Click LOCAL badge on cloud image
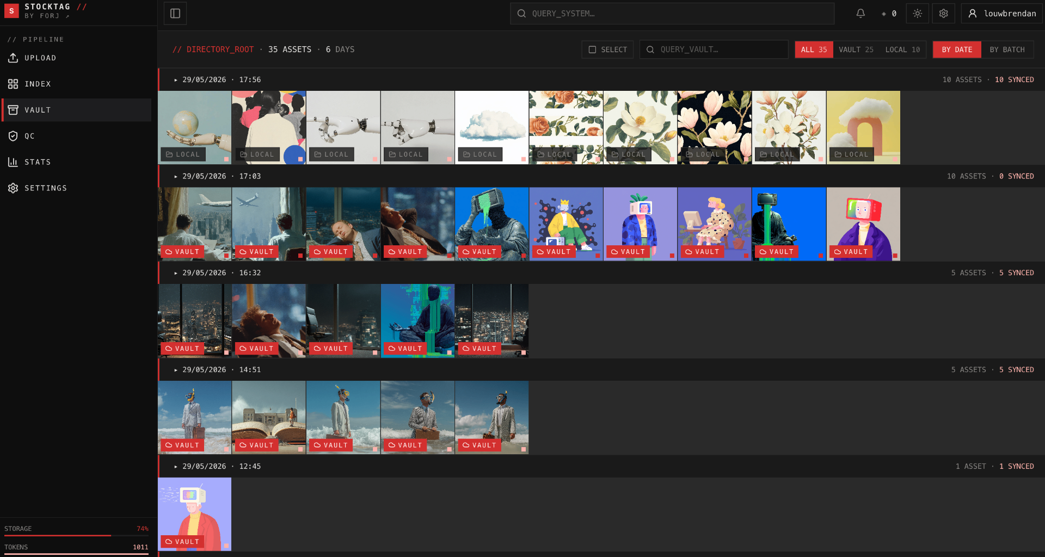1045x557 pixels. pyautogui.click(x=480, y=154)
